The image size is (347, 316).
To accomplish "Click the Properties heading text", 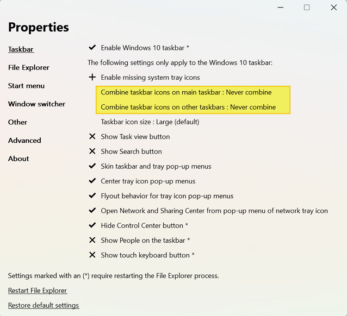I will click(x=39, y=27).
